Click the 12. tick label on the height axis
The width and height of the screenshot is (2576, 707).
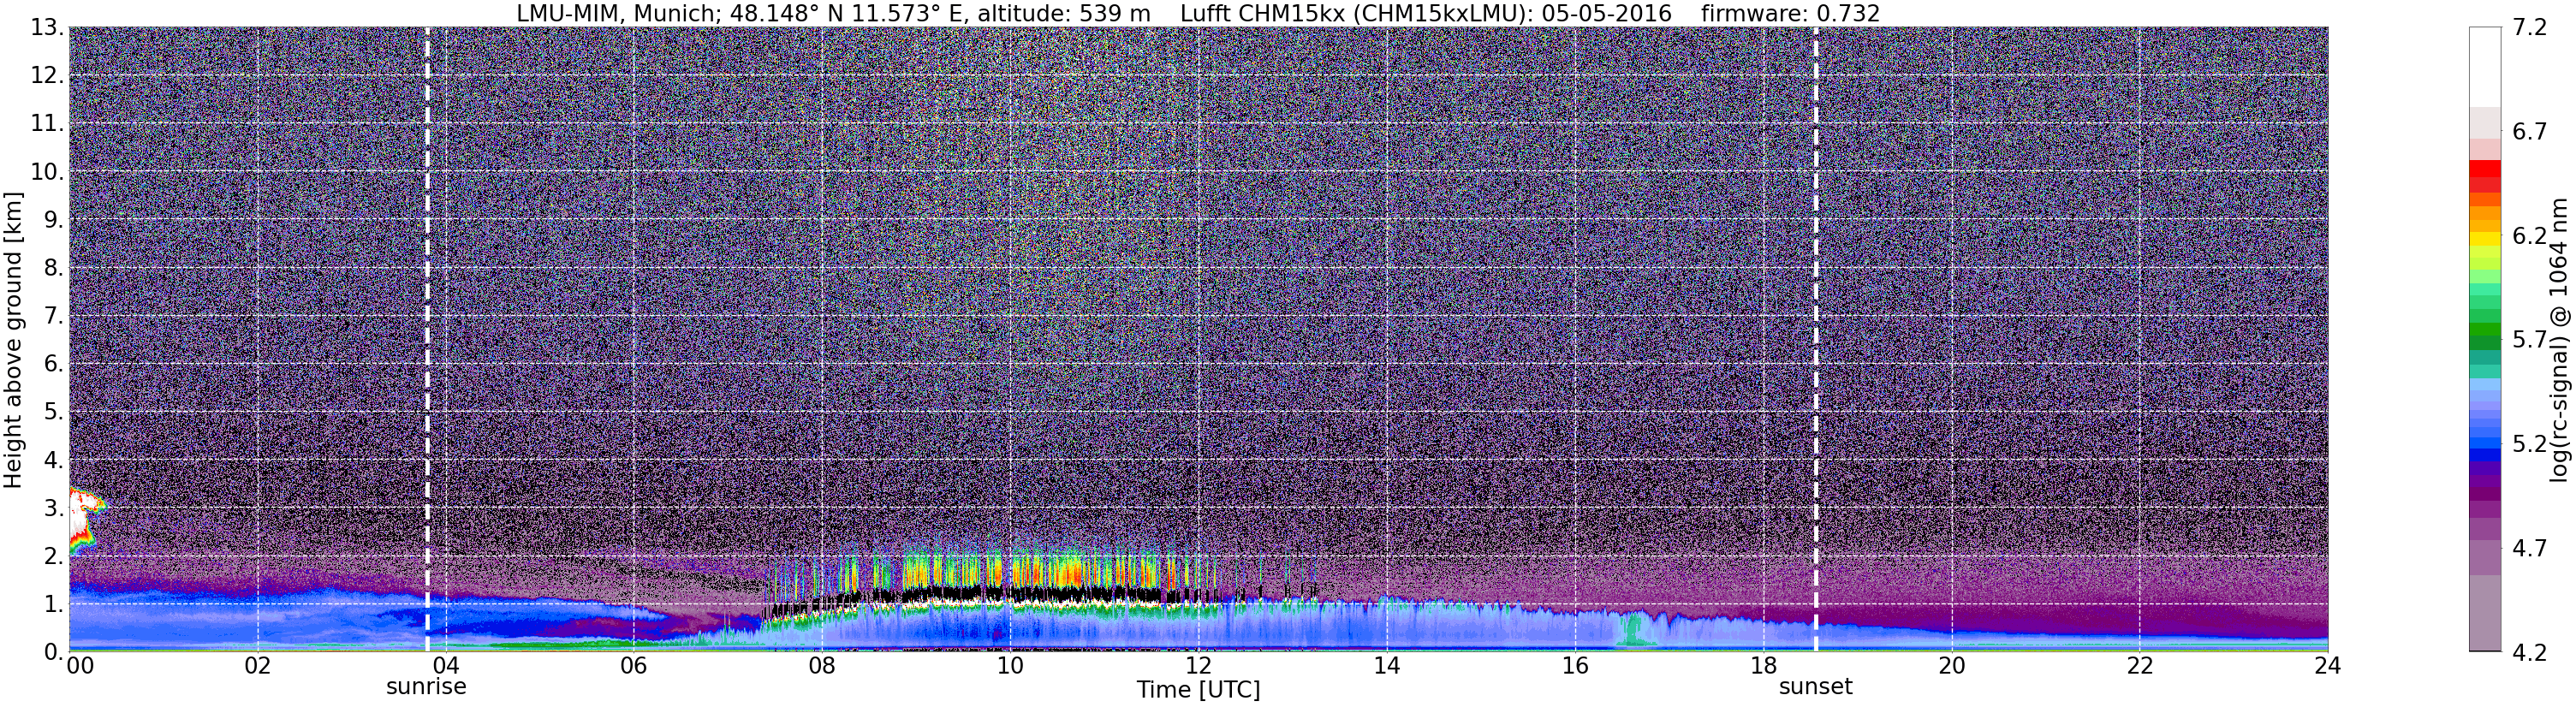47,75
